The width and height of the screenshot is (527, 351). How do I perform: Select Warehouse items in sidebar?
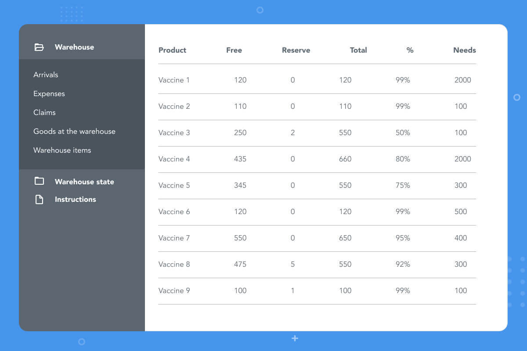(x=62, y=150)
